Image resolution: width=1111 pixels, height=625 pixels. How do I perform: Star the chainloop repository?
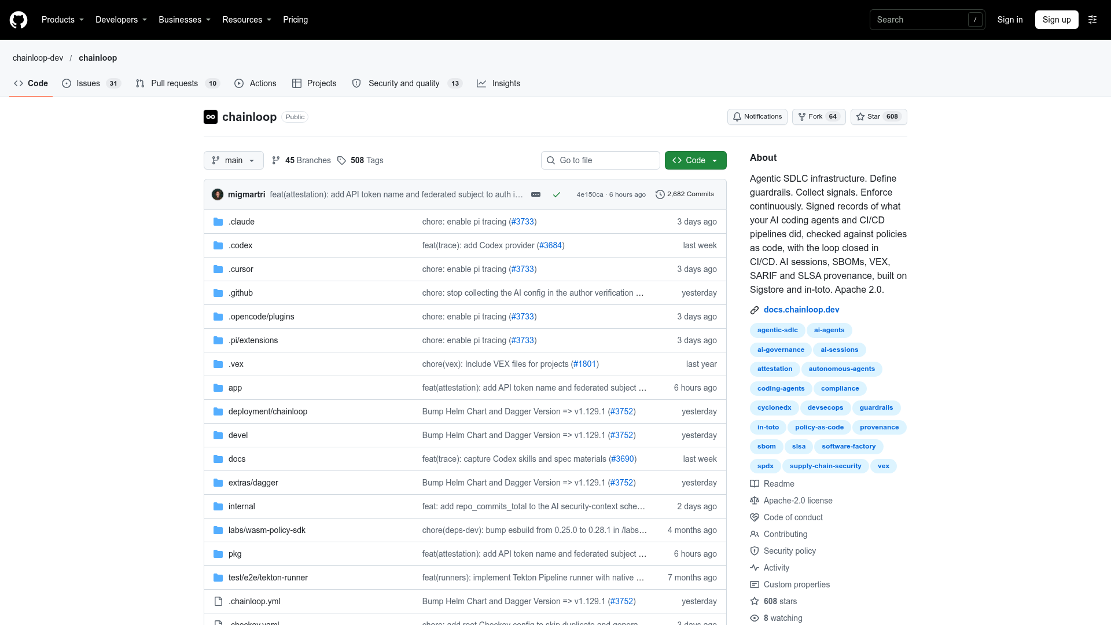[878, 117]
